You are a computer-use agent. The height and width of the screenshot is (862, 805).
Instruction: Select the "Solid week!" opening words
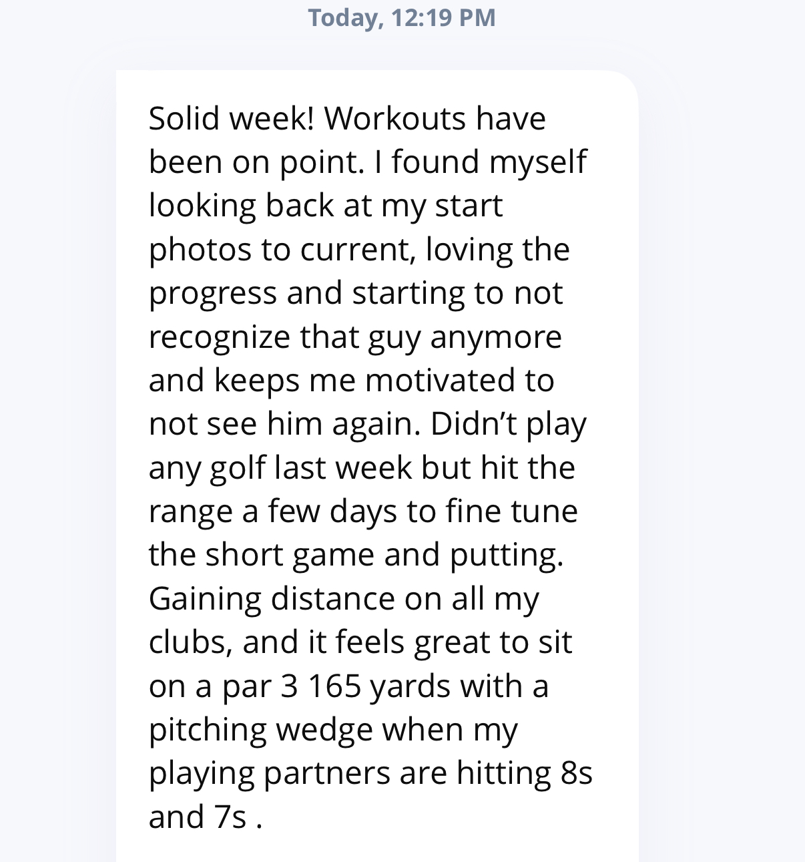click(231, 118)
